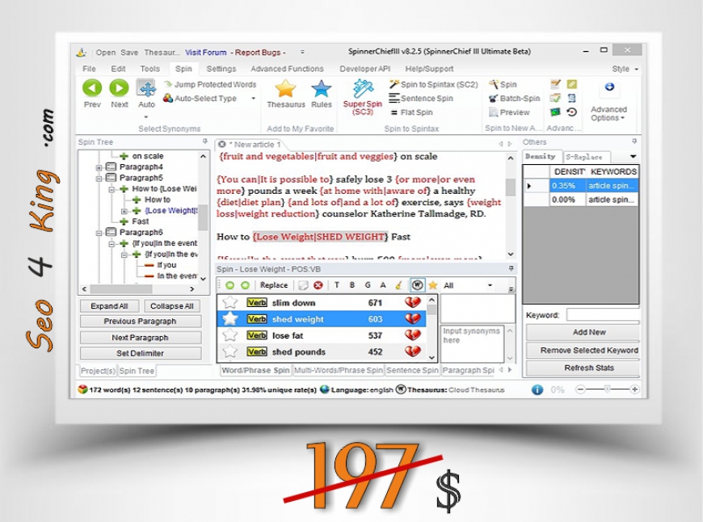Click Spin to Spintax (SC2)
This screenshot has width=703, height=522.
(x=434, y=84)
